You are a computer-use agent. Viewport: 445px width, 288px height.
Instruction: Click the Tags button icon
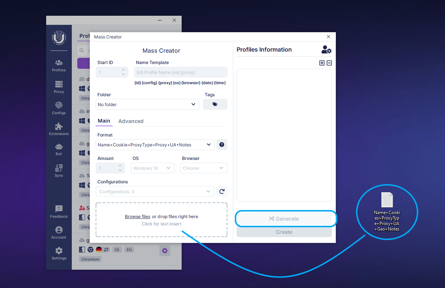tap(215, 104)
